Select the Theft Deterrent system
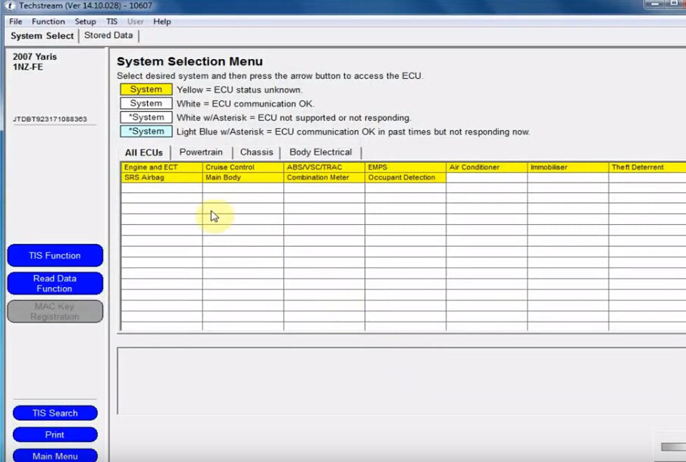 tap(647, 167)
